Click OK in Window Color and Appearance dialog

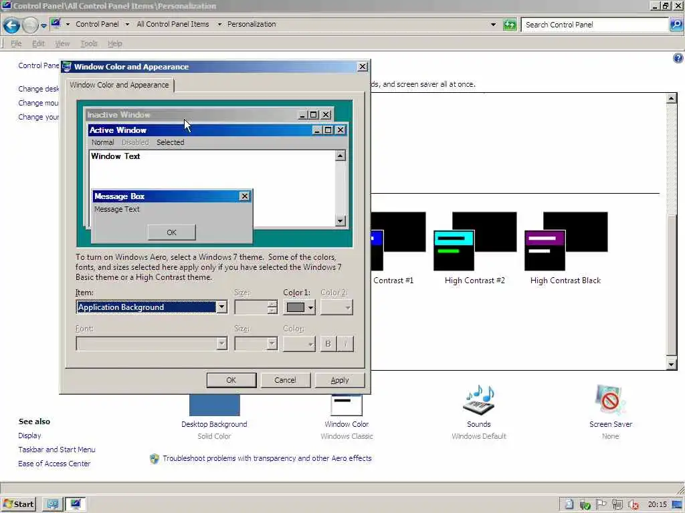231,380
